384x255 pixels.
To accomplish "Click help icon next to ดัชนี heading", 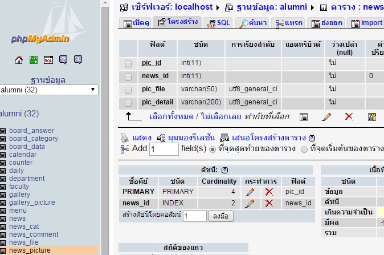I will tap(224, 170).
